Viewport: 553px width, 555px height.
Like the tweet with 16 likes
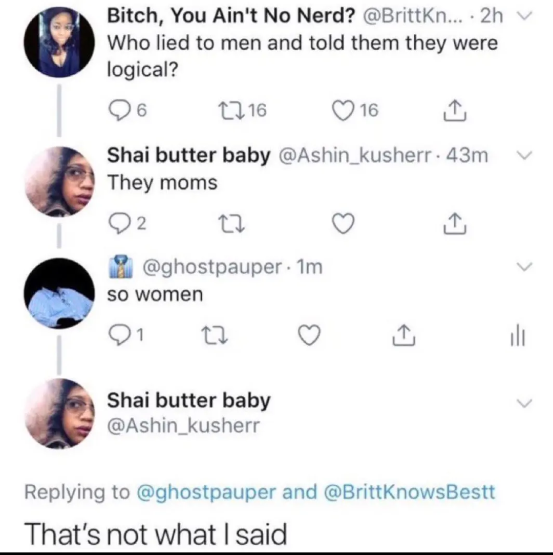pyautogui.click(x=344, y=110)
